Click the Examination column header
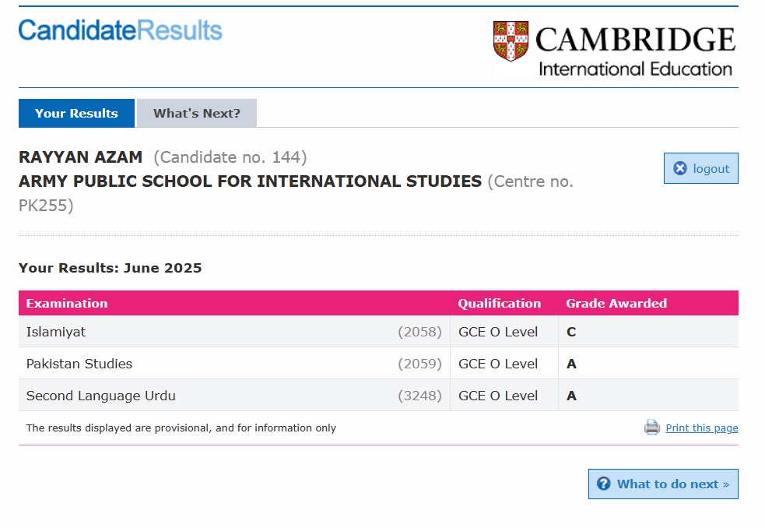 [x=67, y=303]
